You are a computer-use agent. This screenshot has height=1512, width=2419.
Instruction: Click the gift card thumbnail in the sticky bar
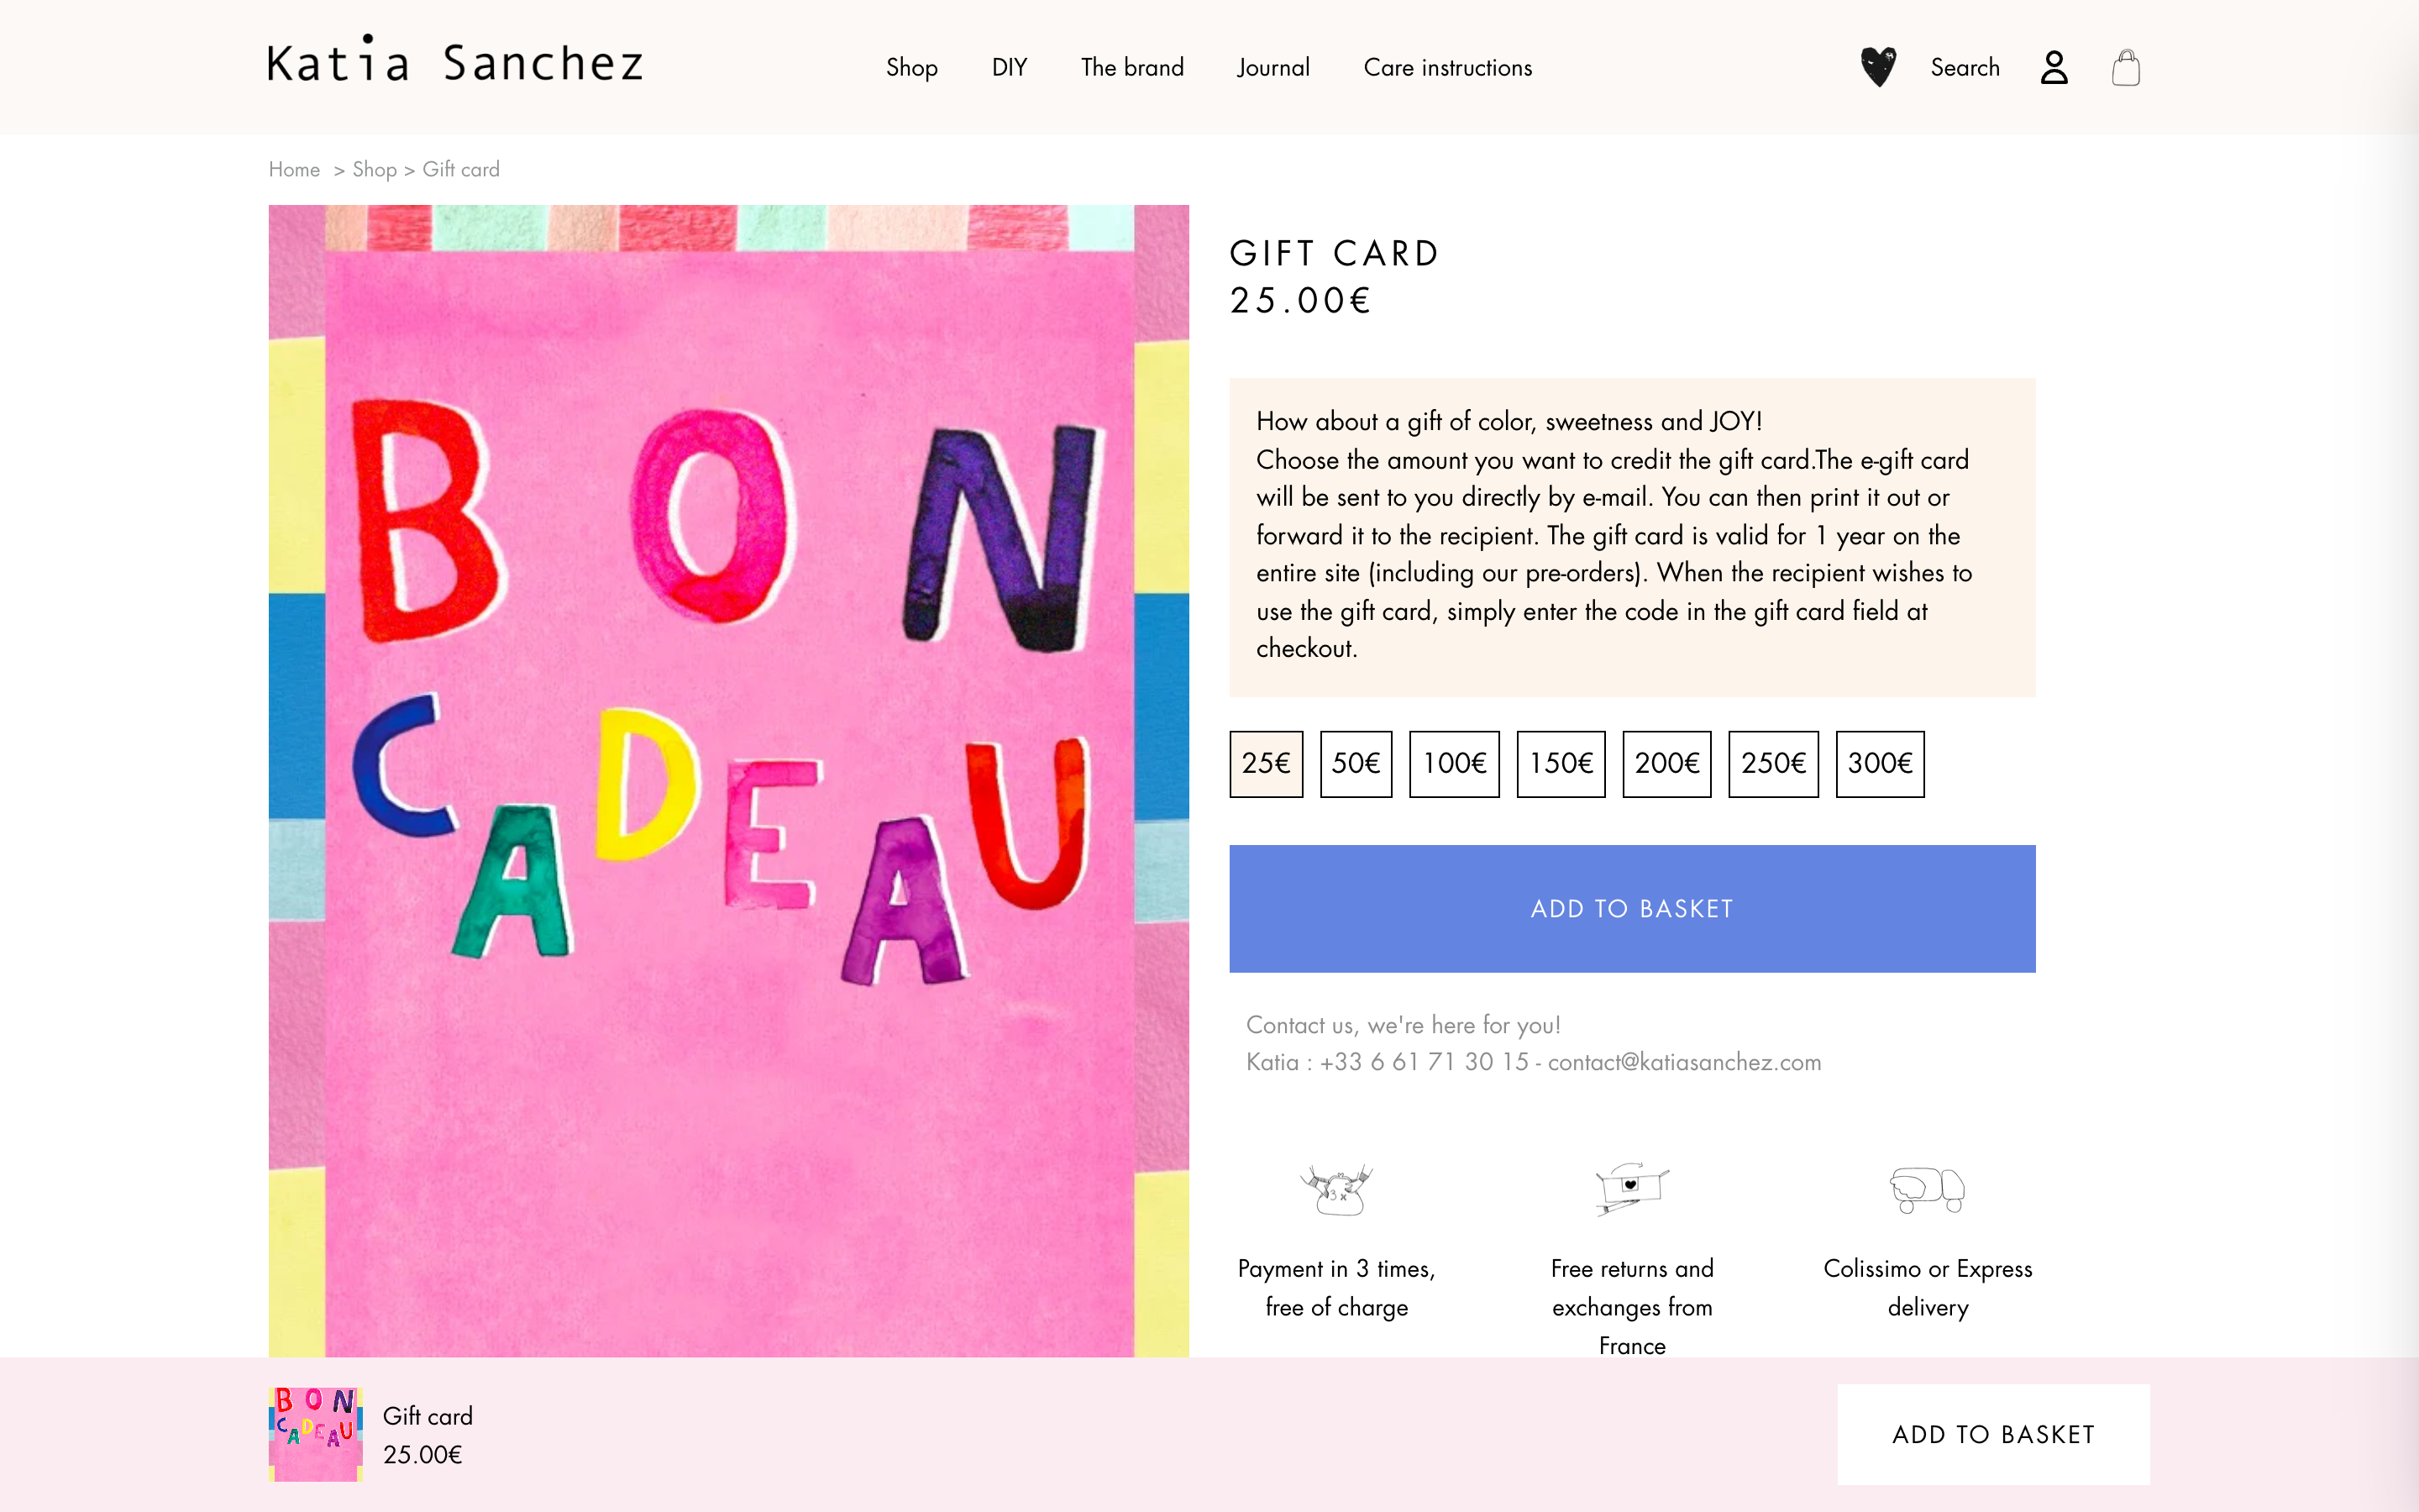click(316, 1434)
